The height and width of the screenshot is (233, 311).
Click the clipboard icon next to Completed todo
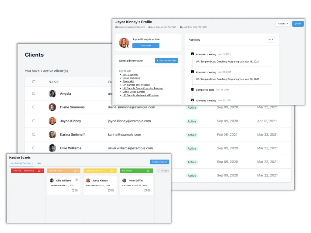coord(192,89)
